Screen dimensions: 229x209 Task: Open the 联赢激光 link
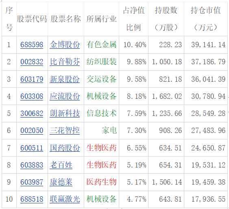[x=65, y=199]
